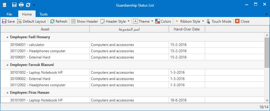This screenshot has width=270, height=111.
Task: Sort by Hand-Over Date column header
Action: coord(187,29)
